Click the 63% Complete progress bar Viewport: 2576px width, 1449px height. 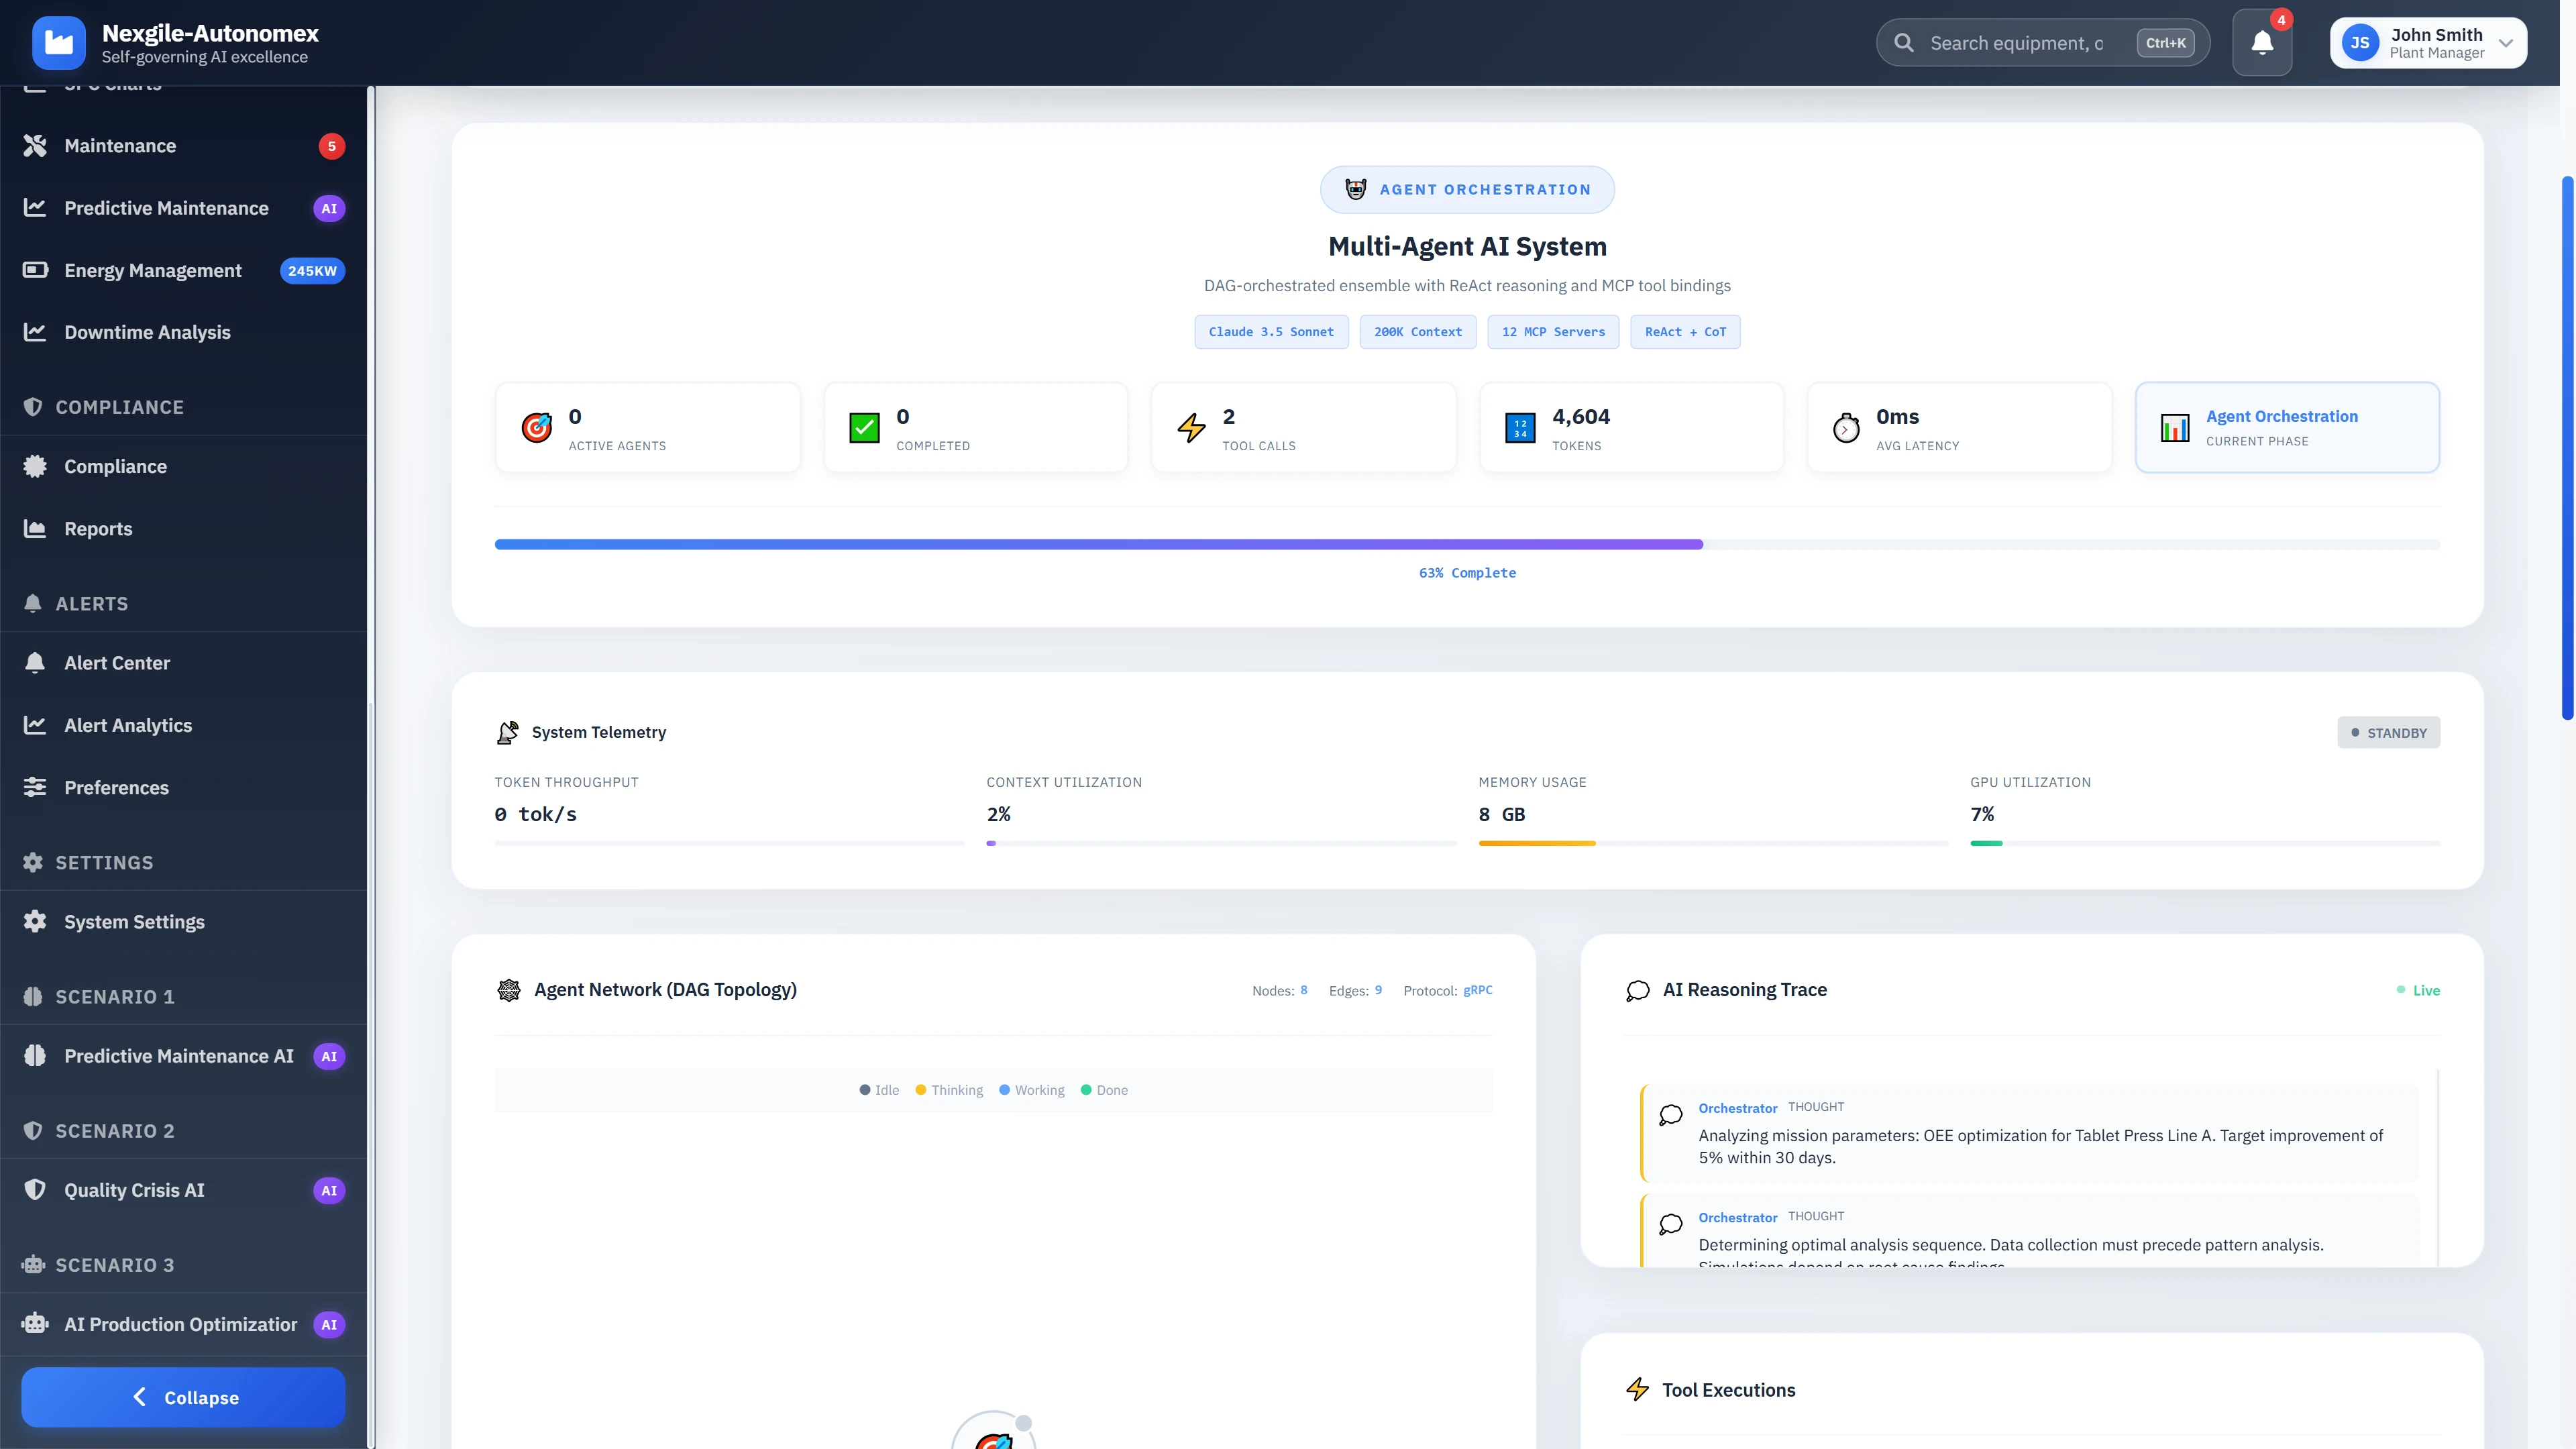tap(1466, 545)
